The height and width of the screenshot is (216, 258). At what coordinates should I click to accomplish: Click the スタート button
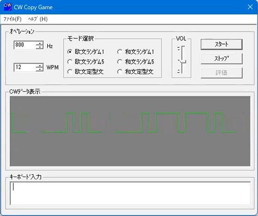pos(221,44)
